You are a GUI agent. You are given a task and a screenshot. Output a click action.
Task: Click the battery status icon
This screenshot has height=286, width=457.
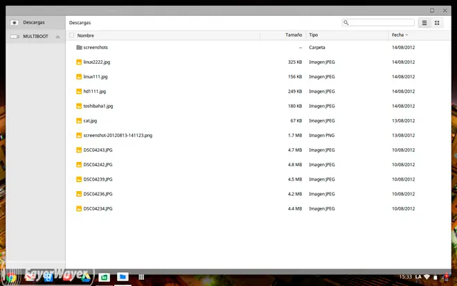tap(436, 277)
